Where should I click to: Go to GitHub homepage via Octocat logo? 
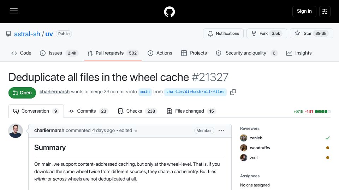click(x=169, y=12)
